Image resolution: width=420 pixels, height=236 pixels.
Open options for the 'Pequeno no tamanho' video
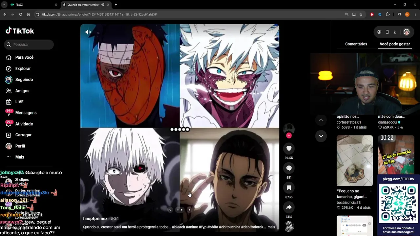point(371,190)
